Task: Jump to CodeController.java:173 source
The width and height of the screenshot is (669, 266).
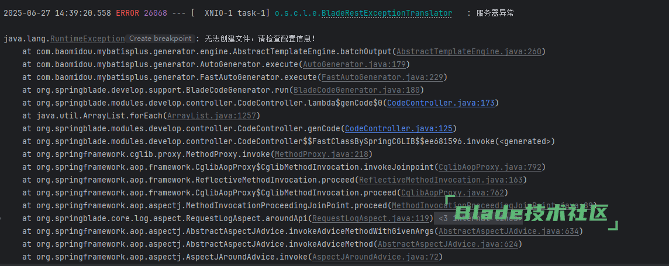Action: (441, 103)
